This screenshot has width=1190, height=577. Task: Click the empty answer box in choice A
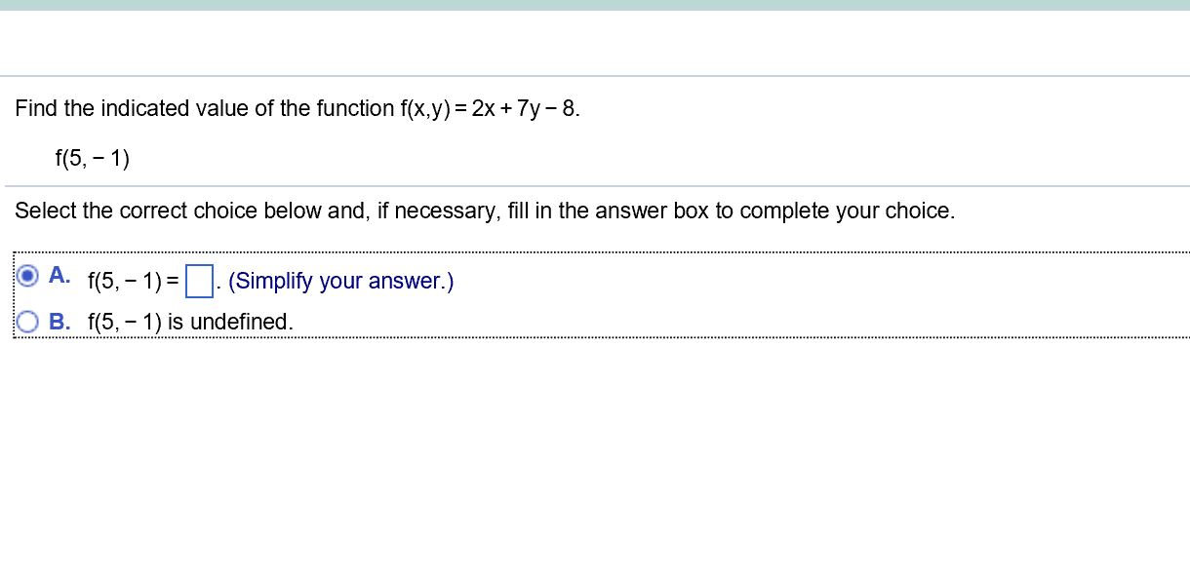click(x=199, y=282)
